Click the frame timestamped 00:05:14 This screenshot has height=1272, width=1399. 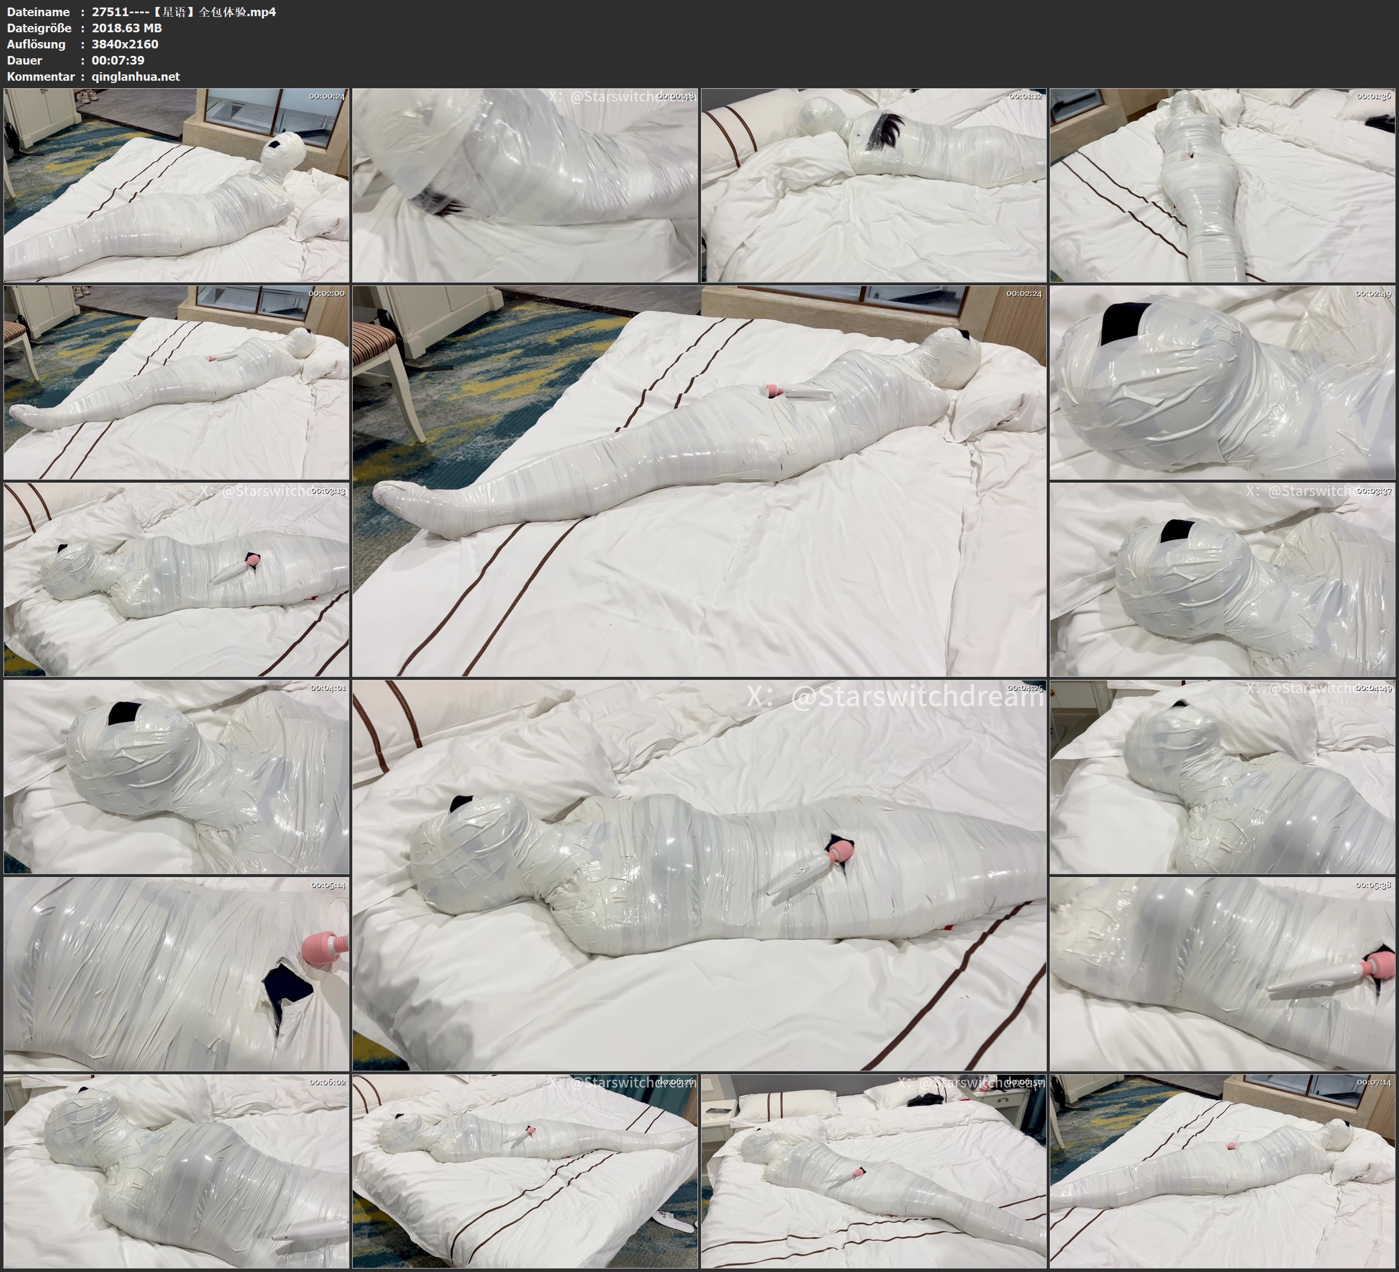tap(176, 973)
